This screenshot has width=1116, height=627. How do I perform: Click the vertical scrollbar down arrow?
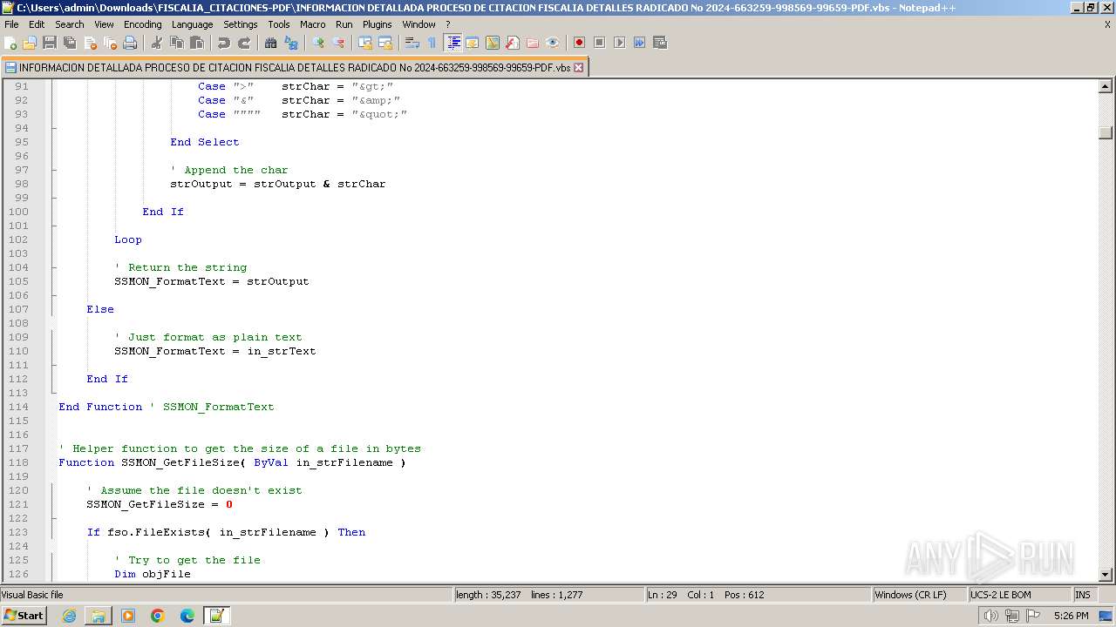pyautogui.click(x=1106, y=574)
